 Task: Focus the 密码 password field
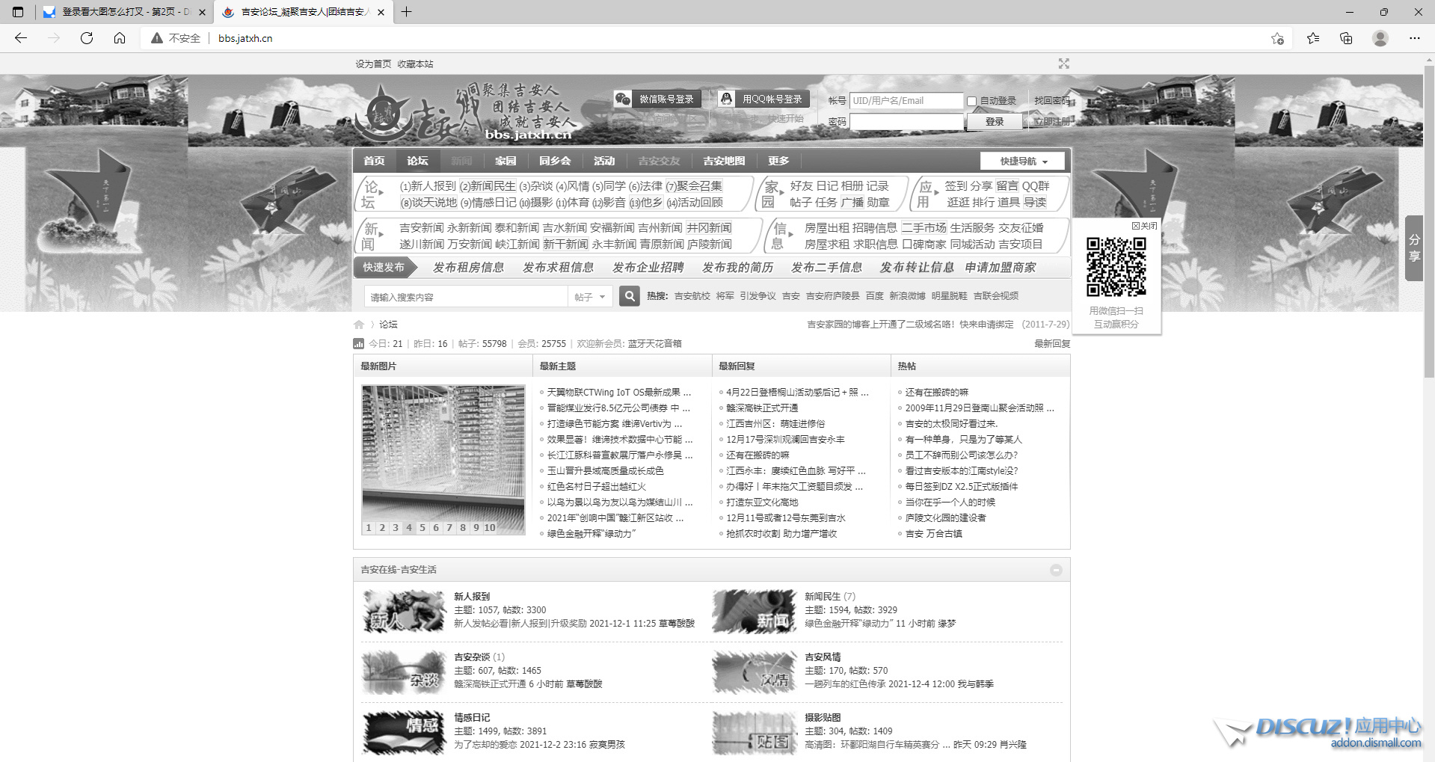pyautogui.click(x=906, y=121)
